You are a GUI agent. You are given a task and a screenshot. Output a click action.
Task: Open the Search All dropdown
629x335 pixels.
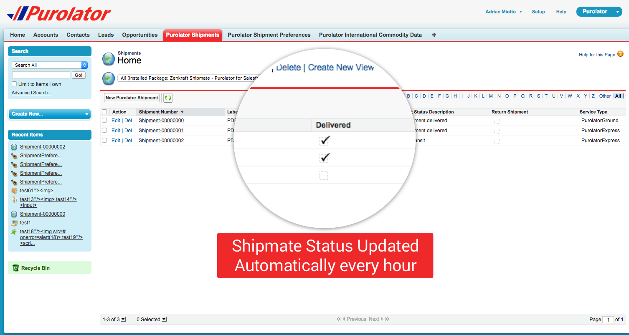[50, 65]
